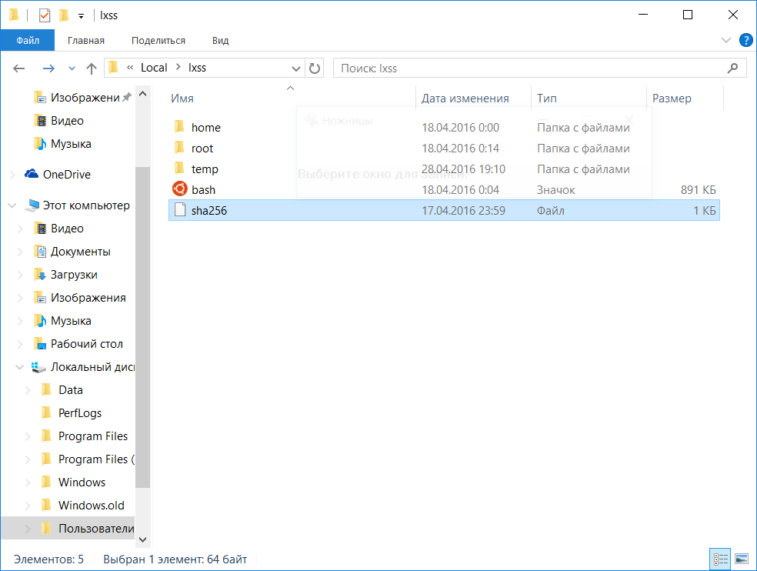Viewport: 757px width, 571px height.
Task: Click the Properties quick access toolbar icon
Action: 45,15
